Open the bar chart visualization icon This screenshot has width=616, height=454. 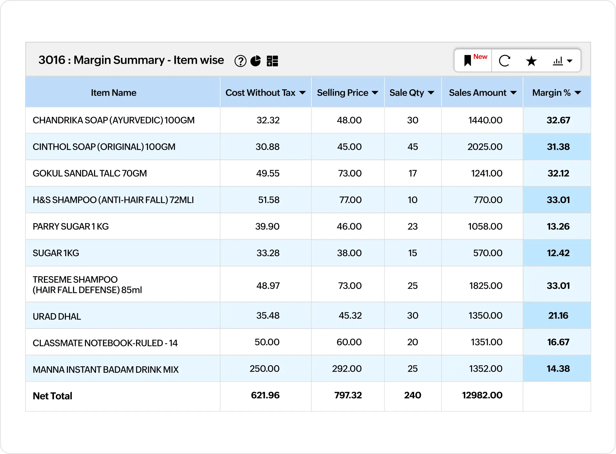pos(558,60)
